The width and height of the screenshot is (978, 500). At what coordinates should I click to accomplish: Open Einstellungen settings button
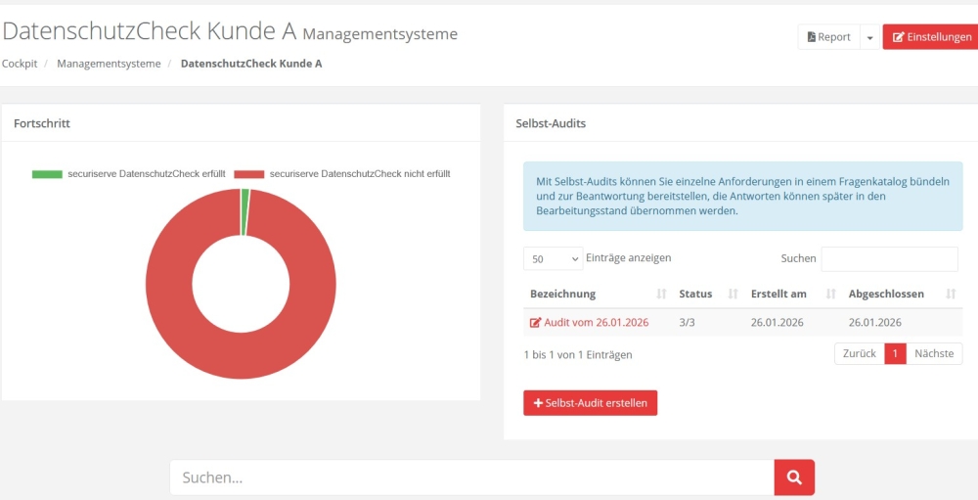930,37
